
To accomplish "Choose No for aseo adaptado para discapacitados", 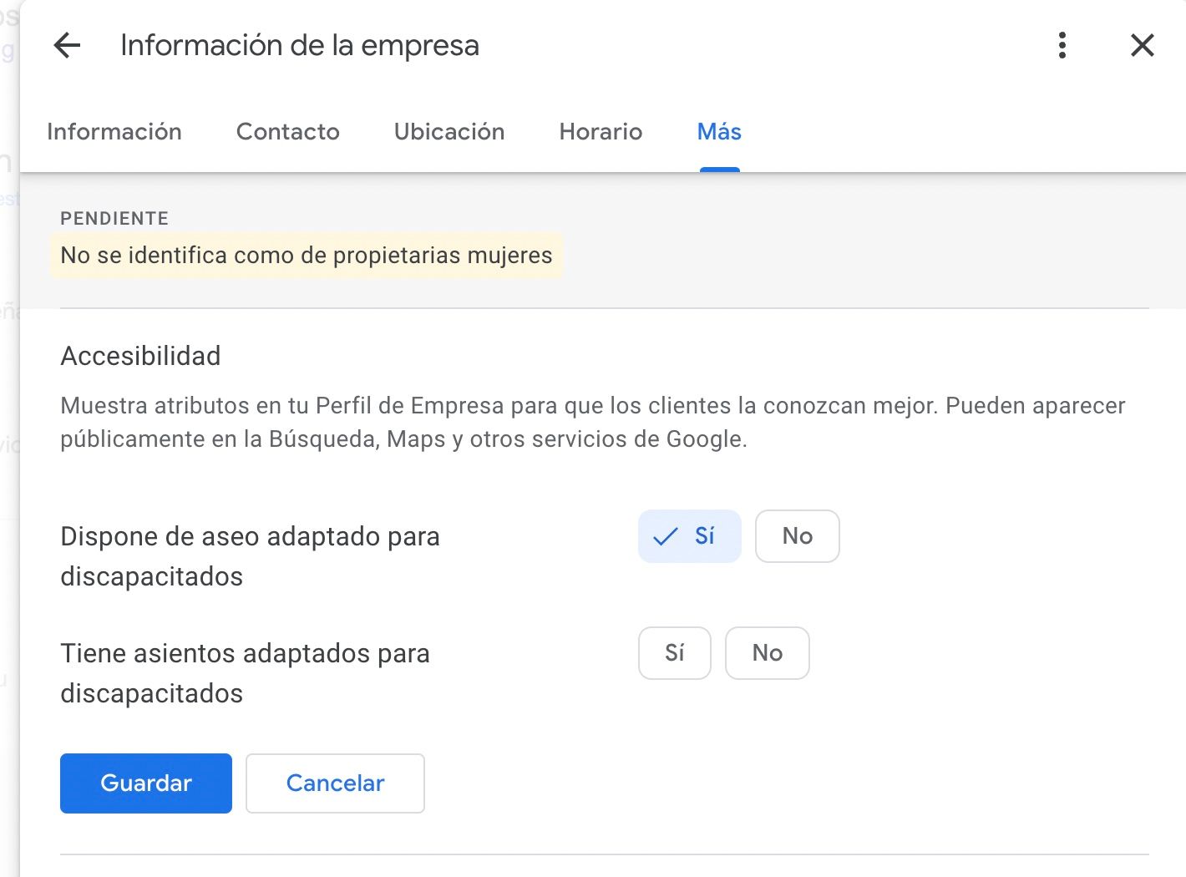I will 797,536.
